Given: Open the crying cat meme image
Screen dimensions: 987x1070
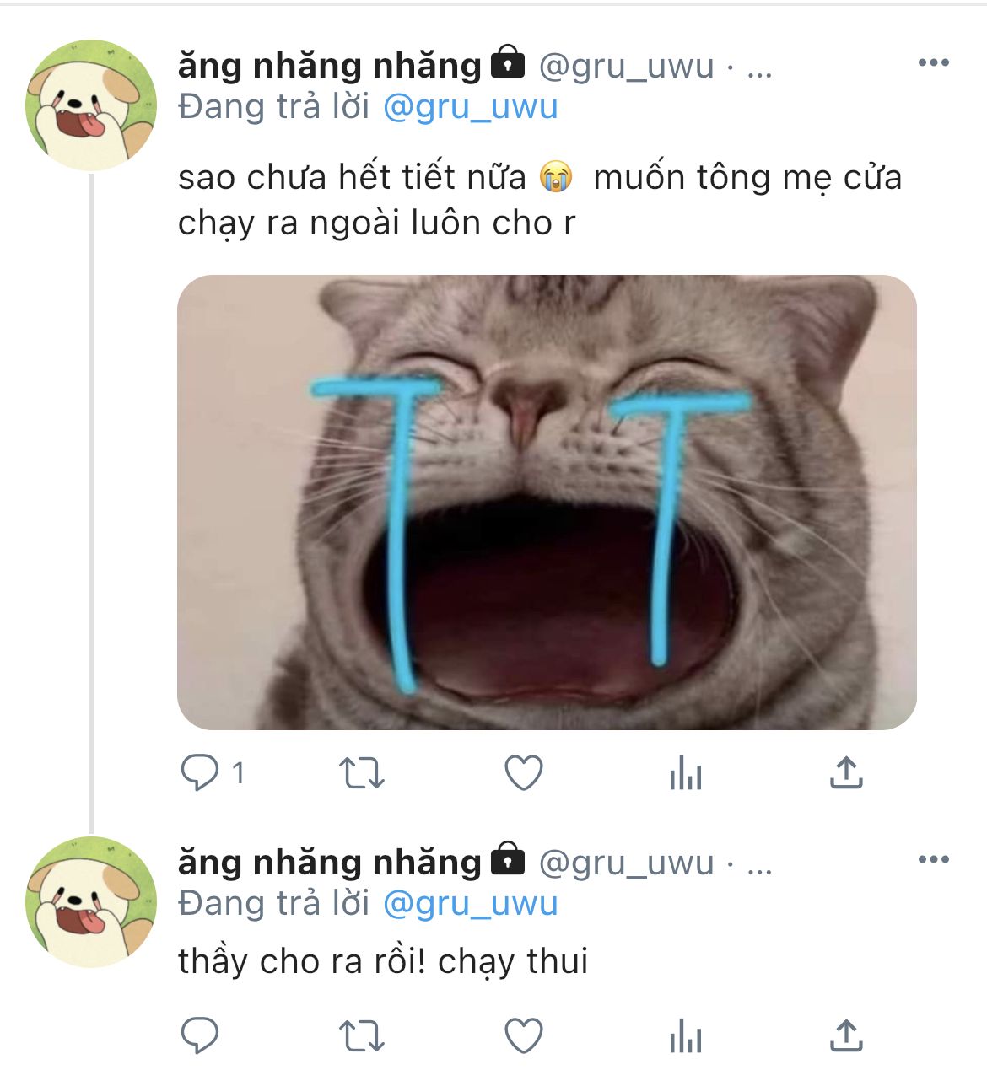Looking at the screenshot, I should tap(547, 503).
